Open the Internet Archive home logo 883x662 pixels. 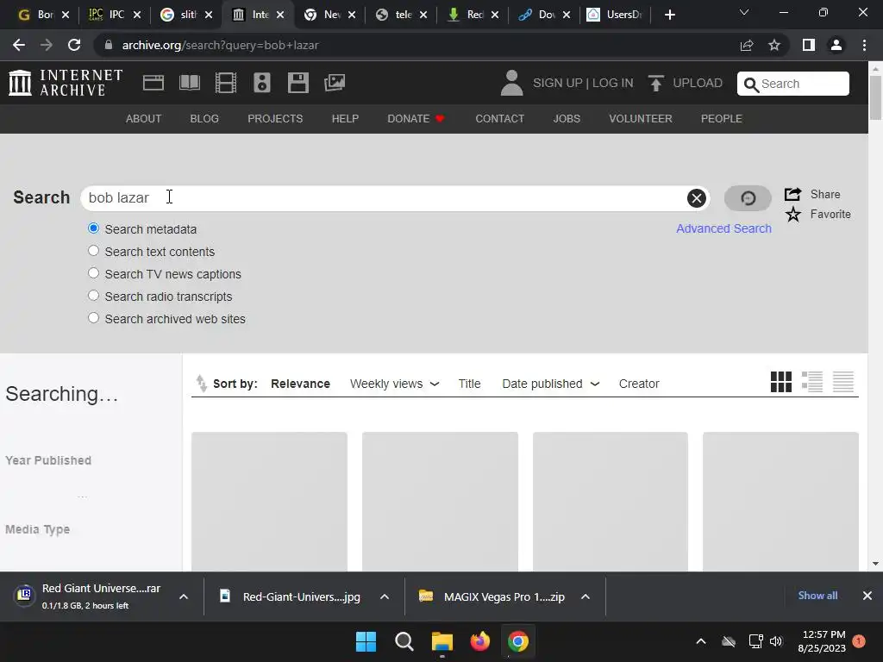pos(66,83)
